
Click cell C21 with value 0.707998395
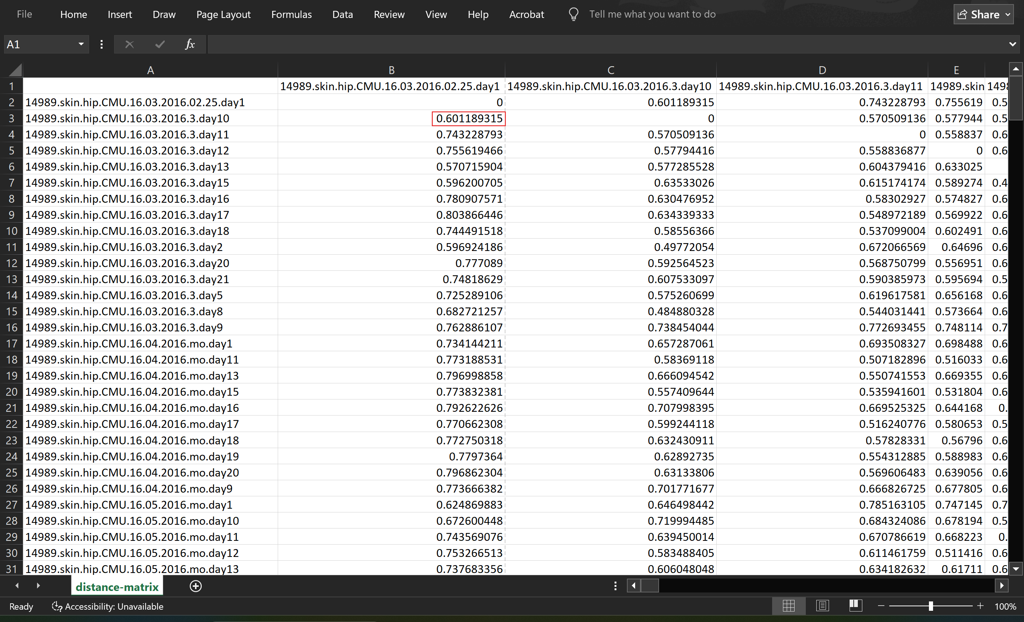click(x=611, y=408)
